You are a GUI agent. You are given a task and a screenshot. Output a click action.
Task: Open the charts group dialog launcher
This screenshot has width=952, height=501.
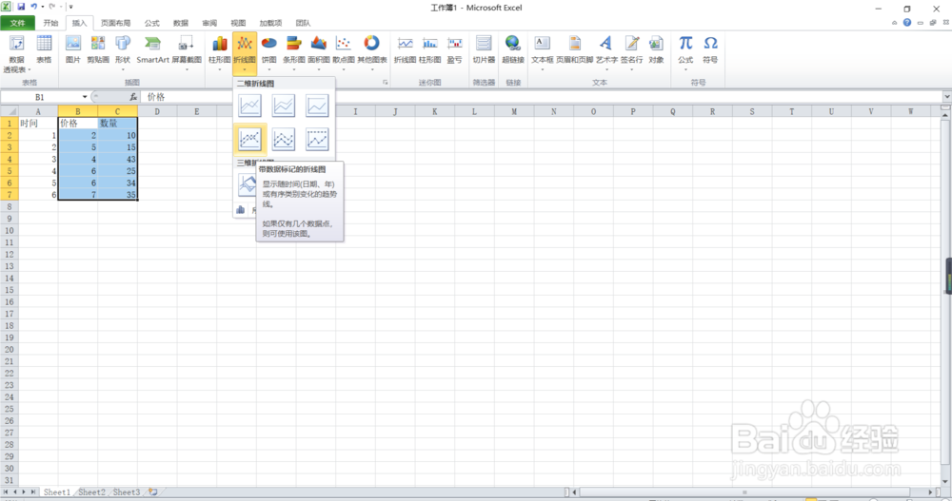click(x=385, y=83)
